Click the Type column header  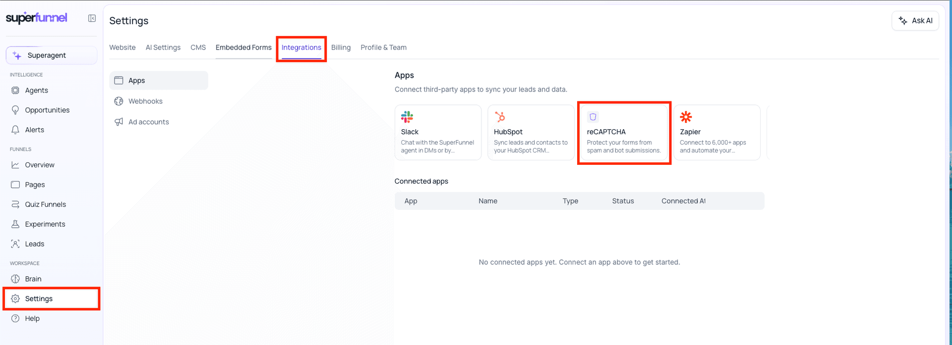570,201
